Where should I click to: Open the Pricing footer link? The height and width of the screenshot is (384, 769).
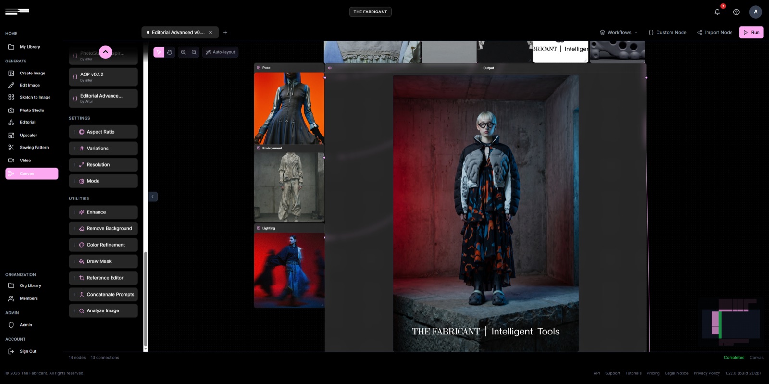click(x=653, y=373)
